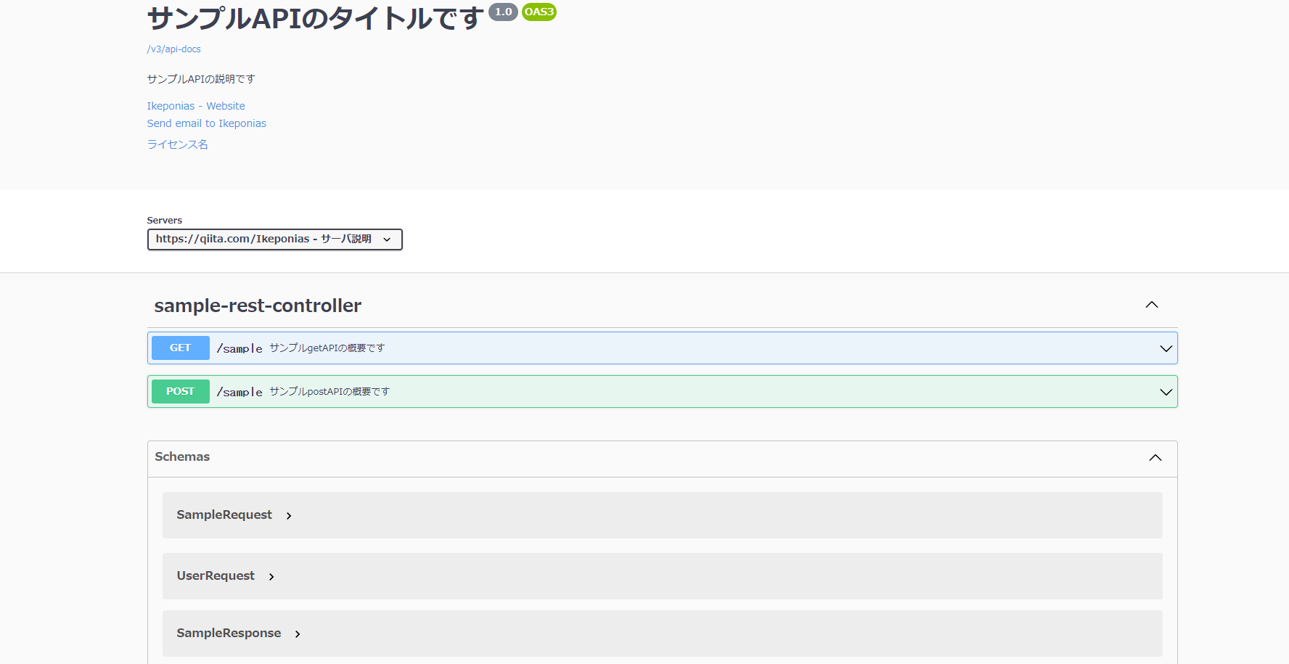Click the OAS3 specification badge

pyautogui.click(x=539, y=12)
